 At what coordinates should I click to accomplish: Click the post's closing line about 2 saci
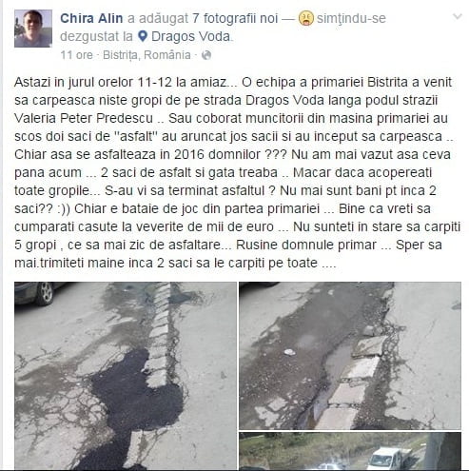175,263
